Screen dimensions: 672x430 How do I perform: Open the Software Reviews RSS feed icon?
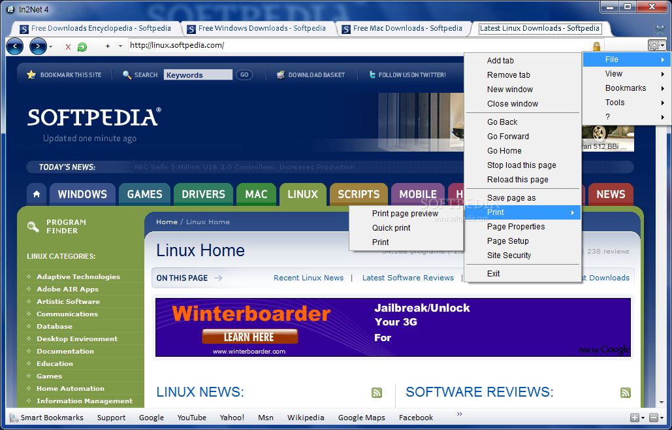pos(625,392)
